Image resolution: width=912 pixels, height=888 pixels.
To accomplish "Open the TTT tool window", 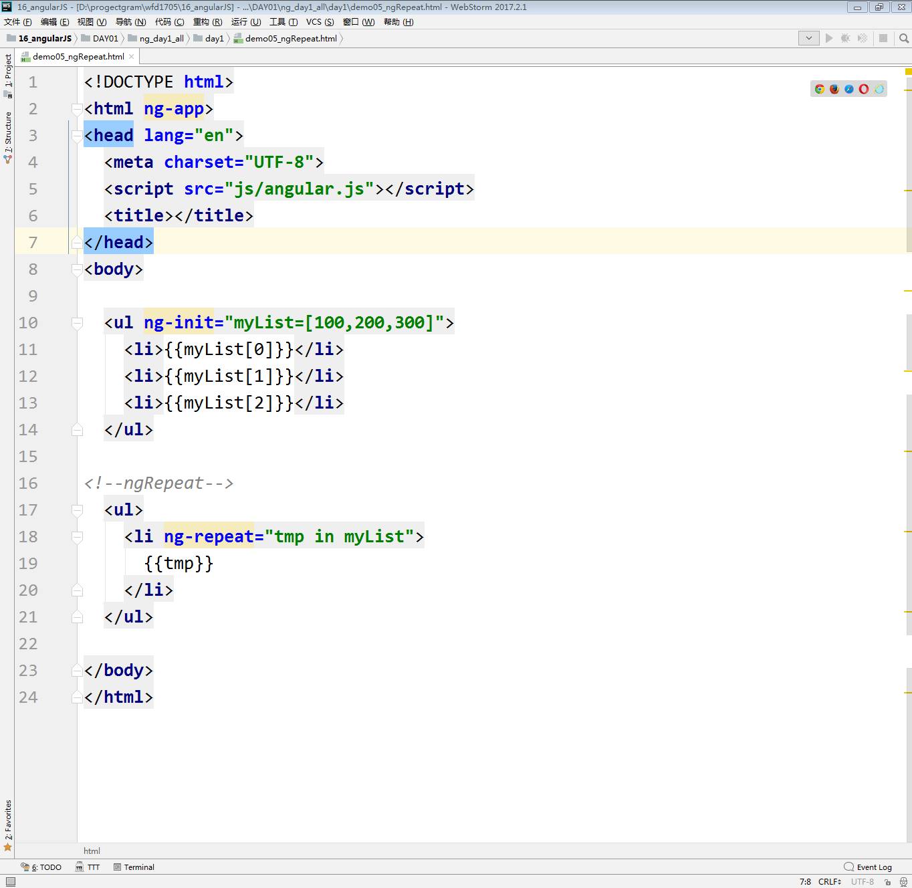I will coord(88,867).
